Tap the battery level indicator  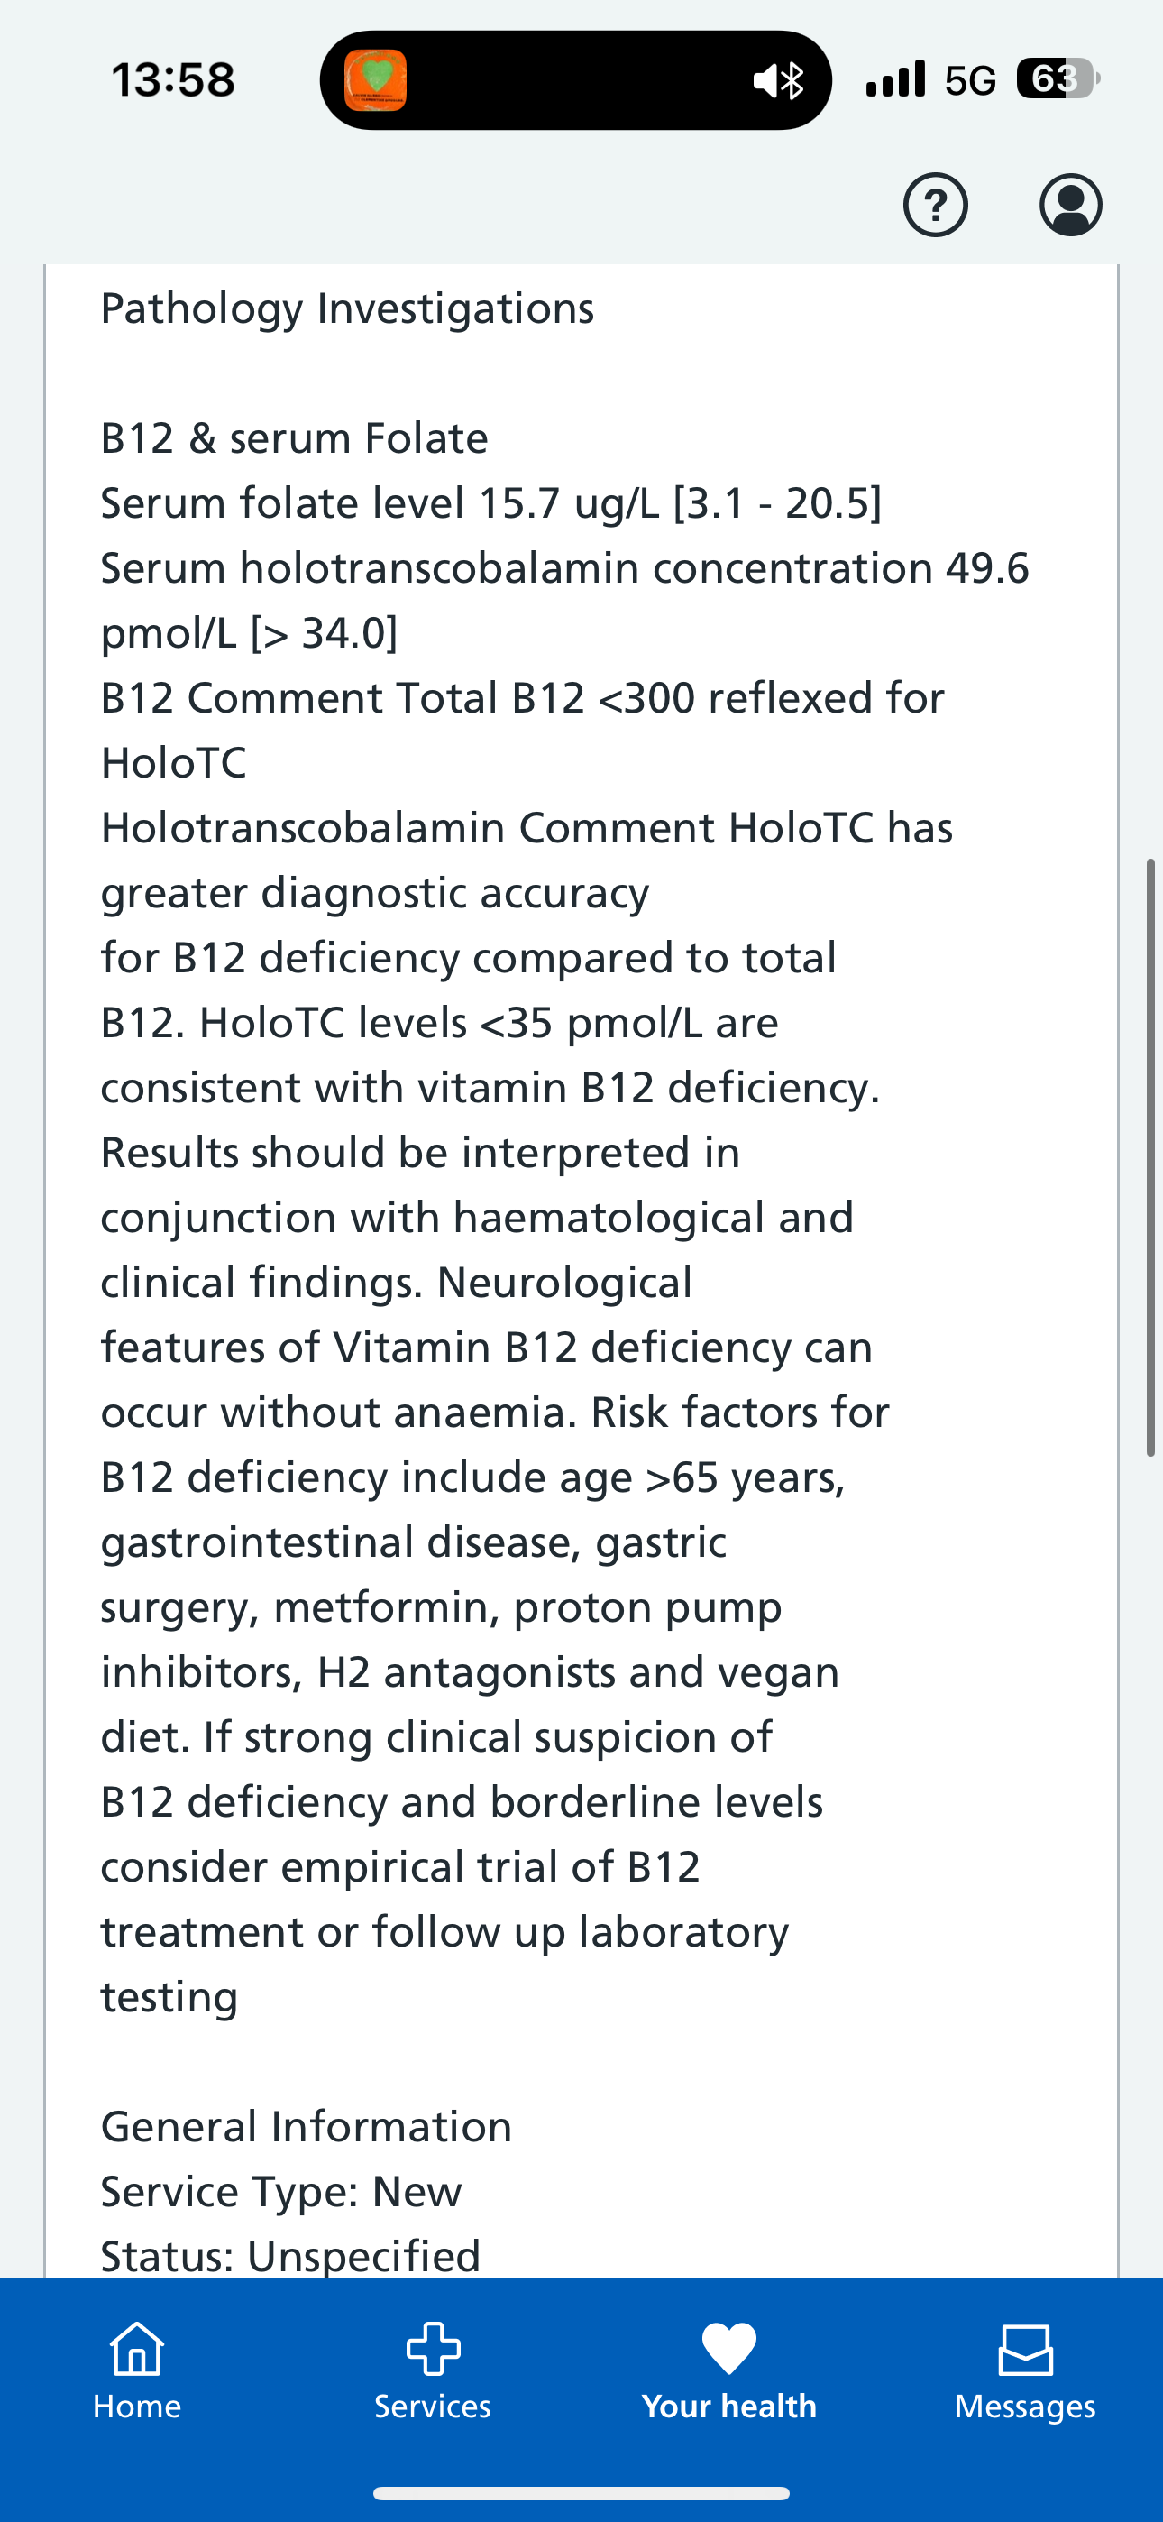pos(1057,78)
